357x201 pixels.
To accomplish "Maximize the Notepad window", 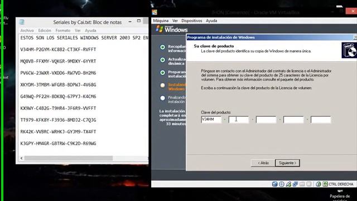I will (139, 21).
